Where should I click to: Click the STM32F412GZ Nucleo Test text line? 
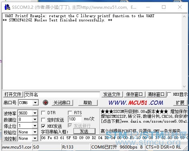(58, 20)
